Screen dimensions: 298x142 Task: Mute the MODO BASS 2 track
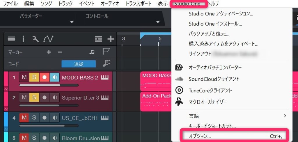click(x=24, y=78)
